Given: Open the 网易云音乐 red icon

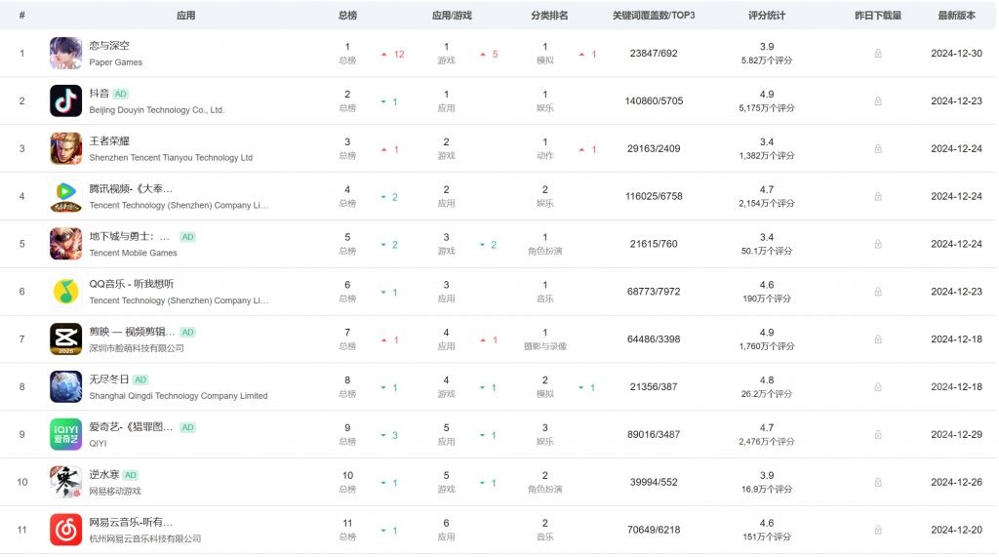Looking at the screenshot, I should click(x=65, y=530).
